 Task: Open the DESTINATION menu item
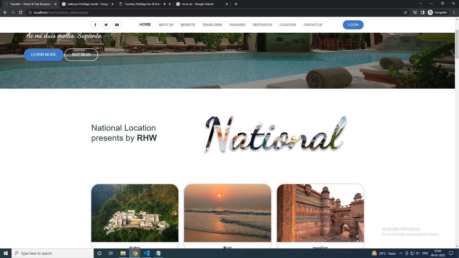pyautogui.click(x=262, y=25)
